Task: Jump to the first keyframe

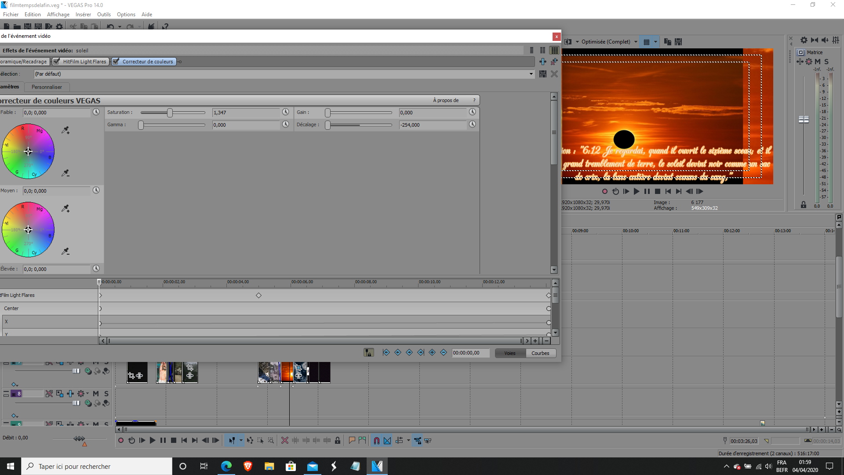Action: pyautogui.click(x=386, y=353)
